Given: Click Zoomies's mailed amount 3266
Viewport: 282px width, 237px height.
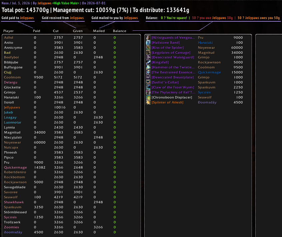Looking at the screenshot, I should (98, 227).
